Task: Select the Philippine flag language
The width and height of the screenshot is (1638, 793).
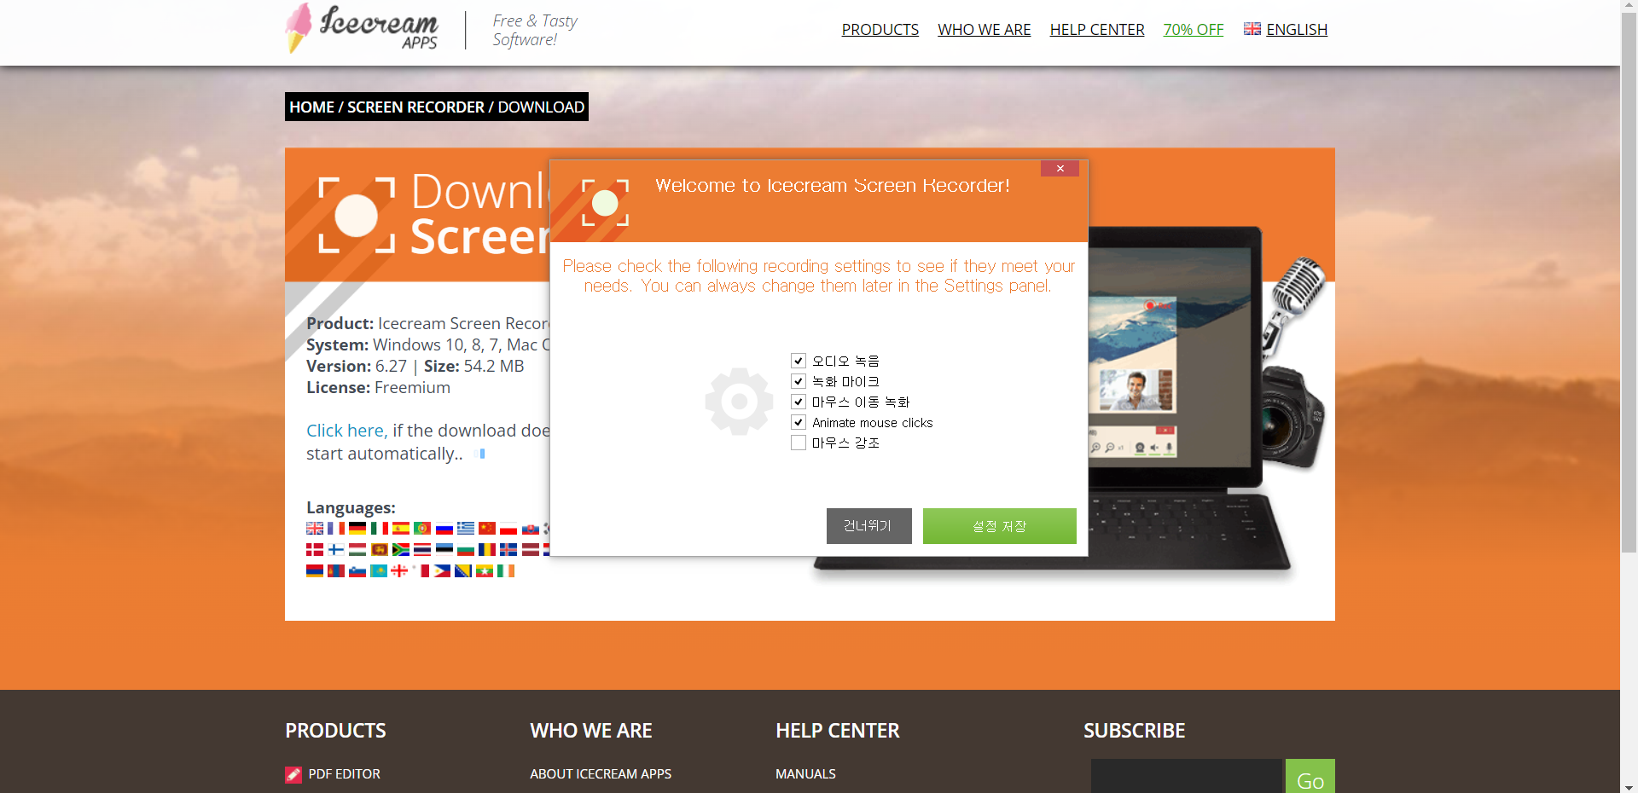Action: pos(442,570)
